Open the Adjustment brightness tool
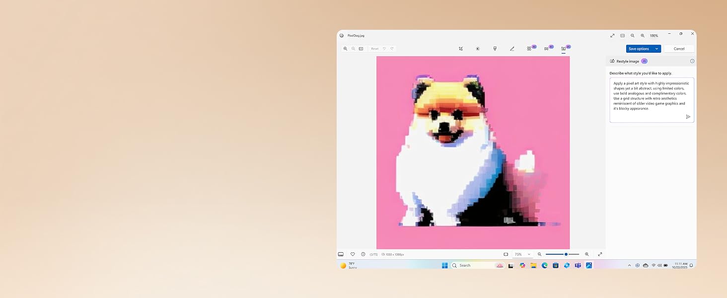727x298 pixels. click(478, 49)
